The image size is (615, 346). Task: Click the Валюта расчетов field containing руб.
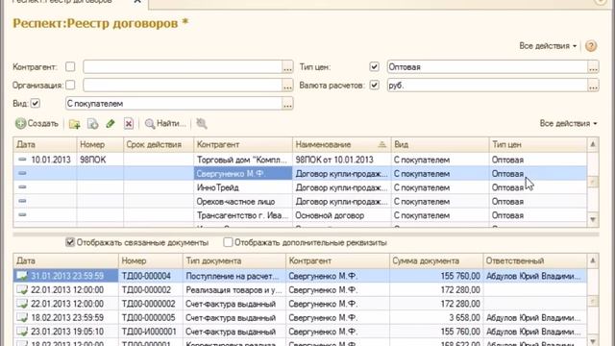[487, 86]
